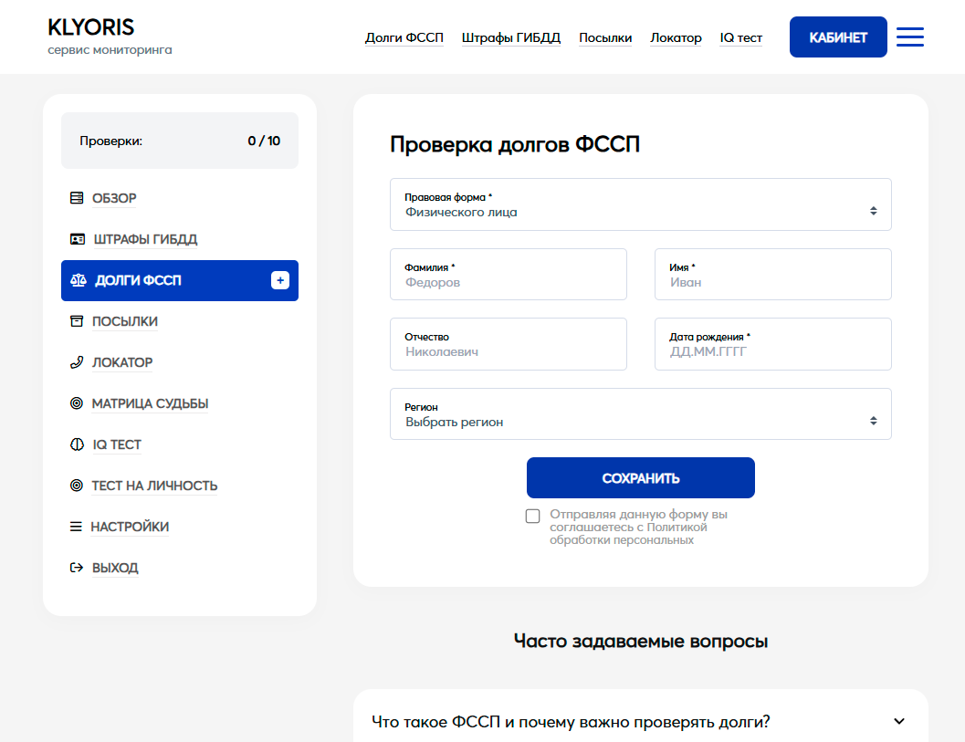Open the hamburger menu in the header
Image resolution: width=965 pixels, height=742 pixels.
(x=909, y=37)
